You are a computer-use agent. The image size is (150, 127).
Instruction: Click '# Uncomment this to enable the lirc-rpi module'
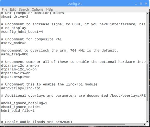coord(49,84)
